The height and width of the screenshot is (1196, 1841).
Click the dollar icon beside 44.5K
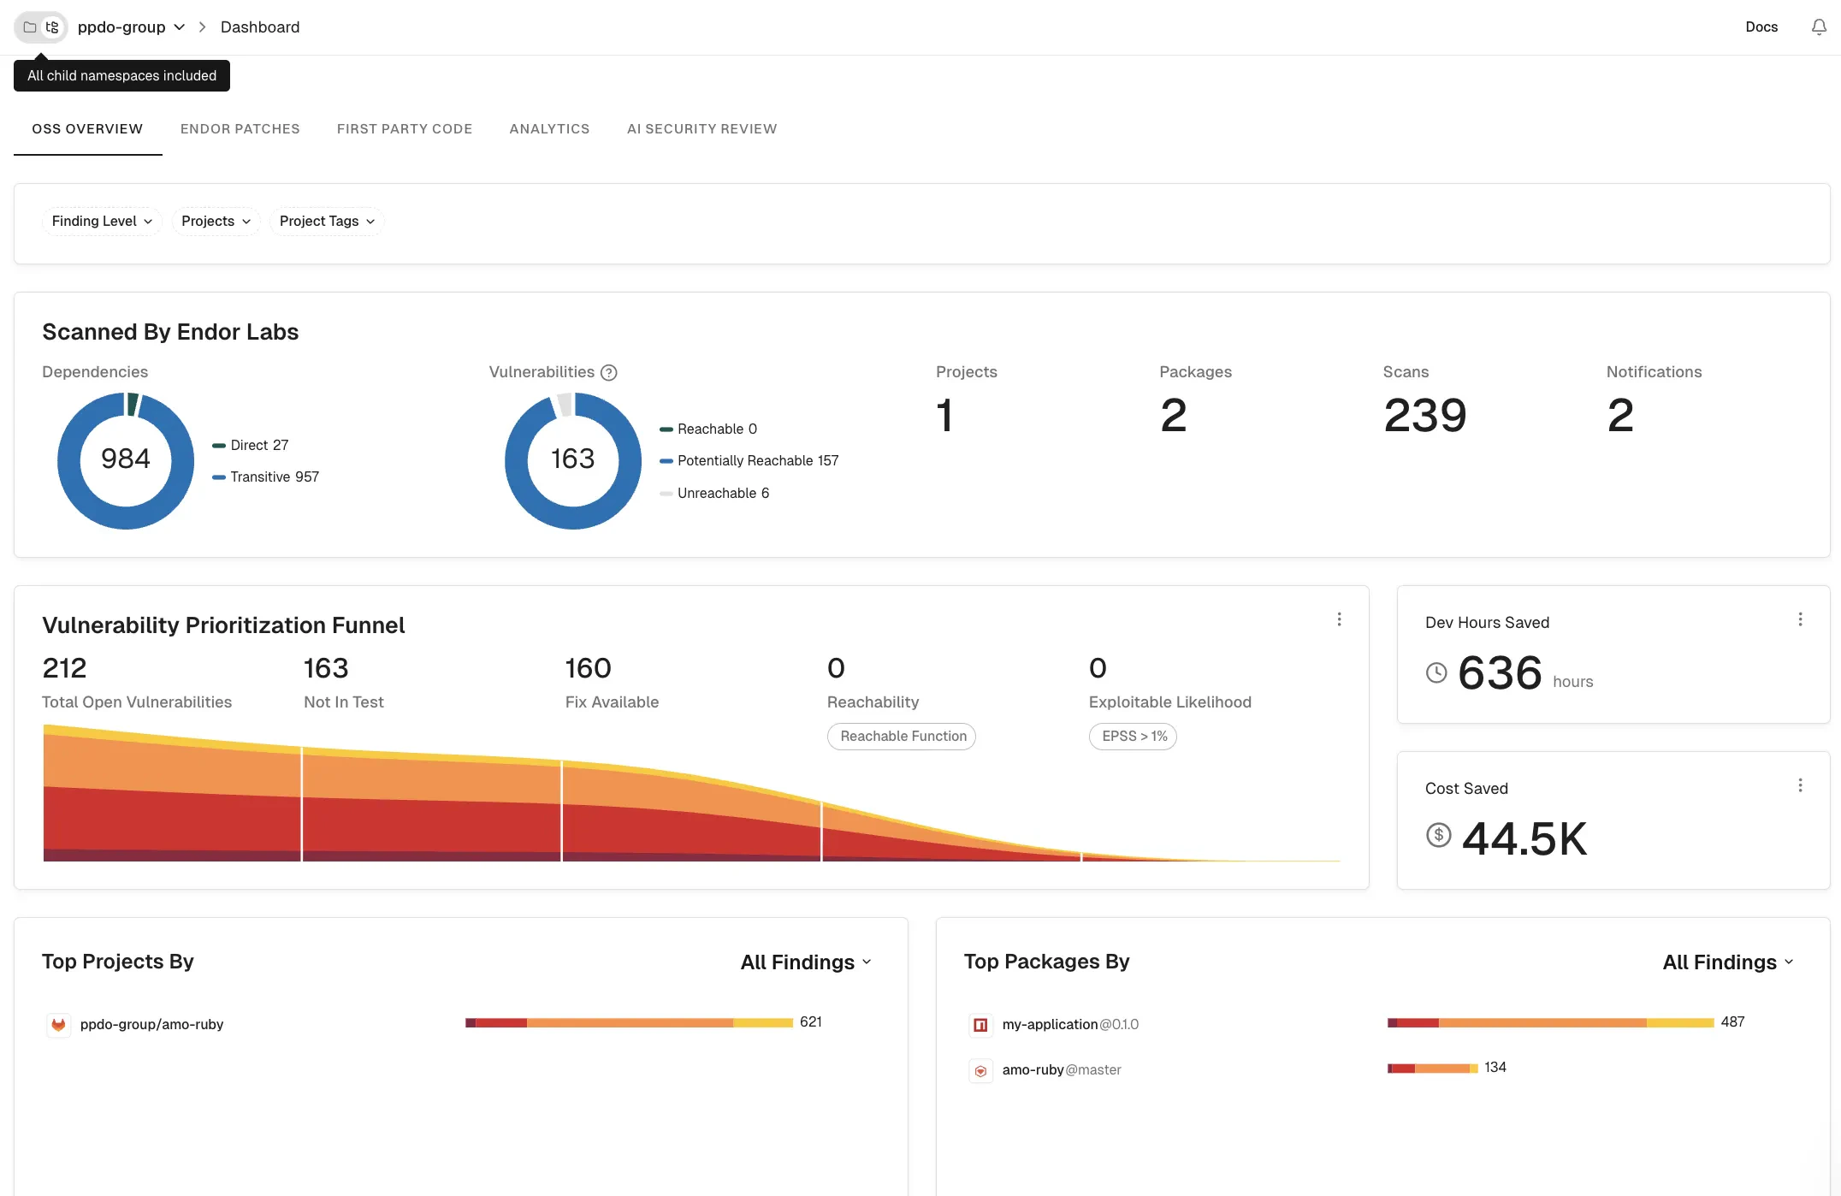click(x=1438, y=834)
